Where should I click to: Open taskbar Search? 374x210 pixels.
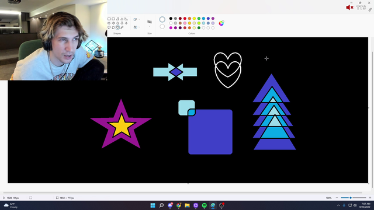pyautogui.click(x=161, y=205)
